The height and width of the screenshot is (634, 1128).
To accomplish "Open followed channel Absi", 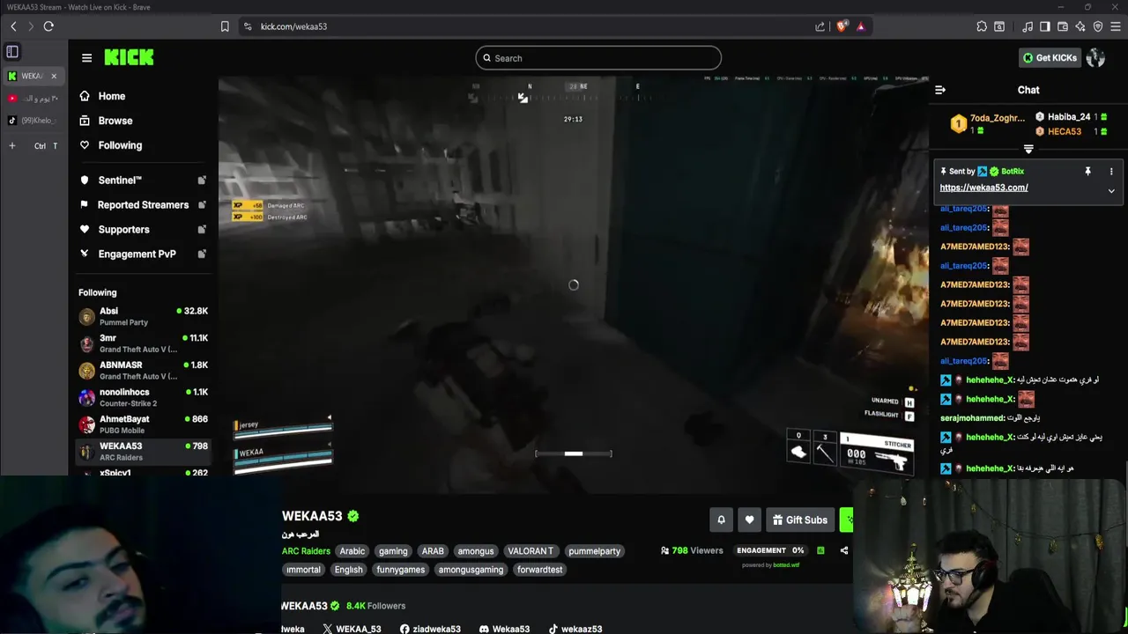I will [143, 316].
